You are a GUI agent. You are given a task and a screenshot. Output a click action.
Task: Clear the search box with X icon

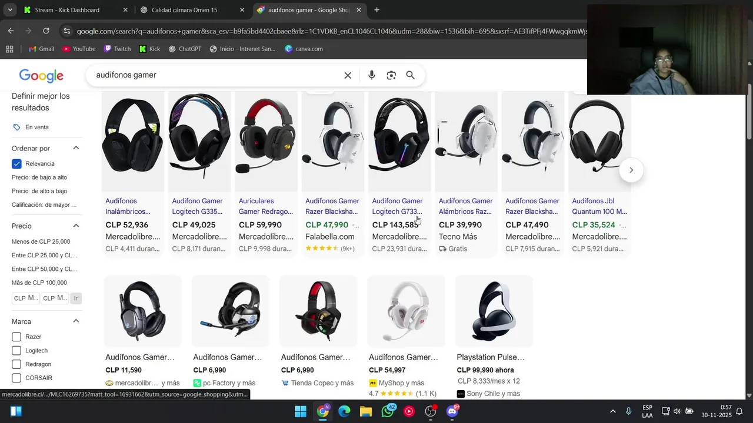348,75
